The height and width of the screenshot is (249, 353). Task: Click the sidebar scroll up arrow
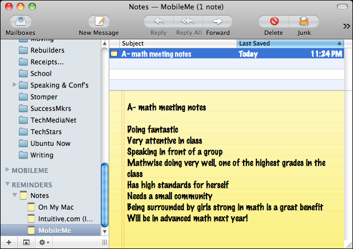point(105,43)
